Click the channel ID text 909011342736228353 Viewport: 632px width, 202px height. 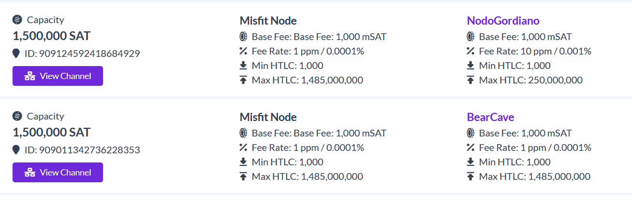click(x=82, y=150)
